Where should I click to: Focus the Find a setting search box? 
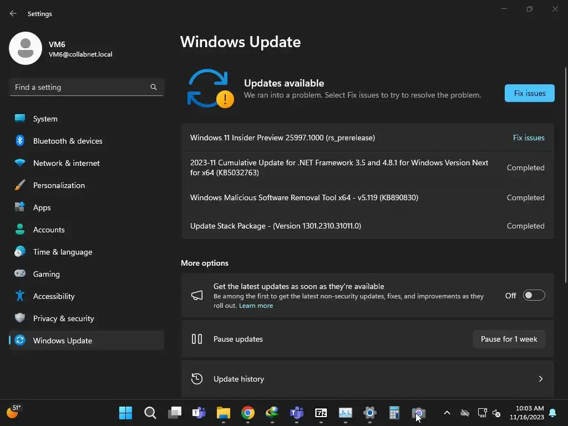pyautogui.click(x=87, y=87)
